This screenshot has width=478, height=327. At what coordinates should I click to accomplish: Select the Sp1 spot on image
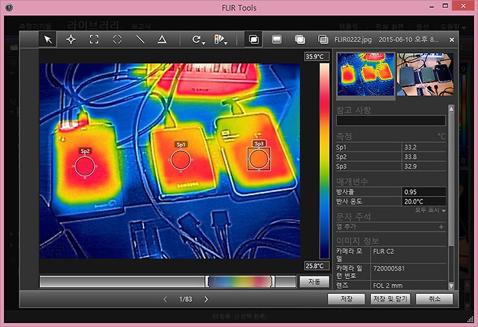181,160
